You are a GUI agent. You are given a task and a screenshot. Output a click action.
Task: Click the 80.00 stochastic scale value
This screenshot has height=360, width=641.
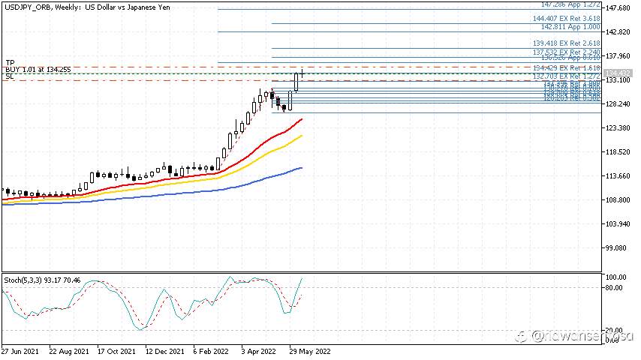point(615,288)
